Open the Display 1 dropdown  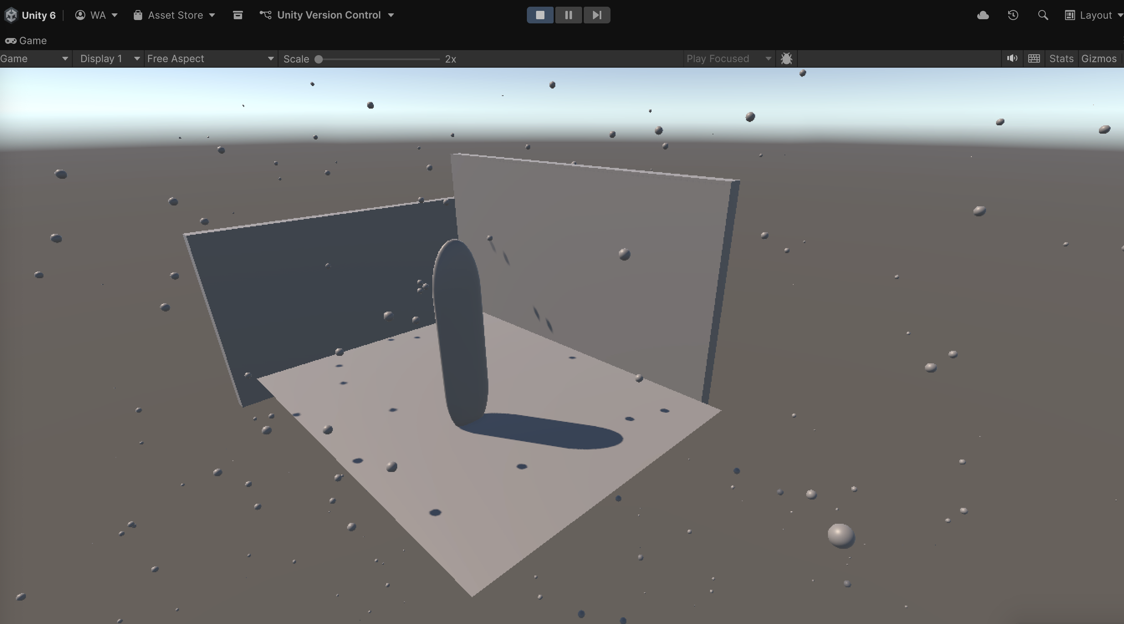(108, 58)
